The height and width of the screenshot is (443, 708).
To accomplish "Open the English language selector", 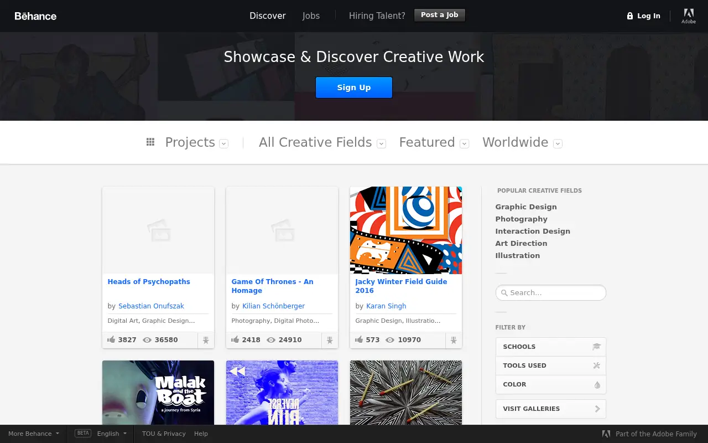I will pyautogui.click(x=112, y=434).
